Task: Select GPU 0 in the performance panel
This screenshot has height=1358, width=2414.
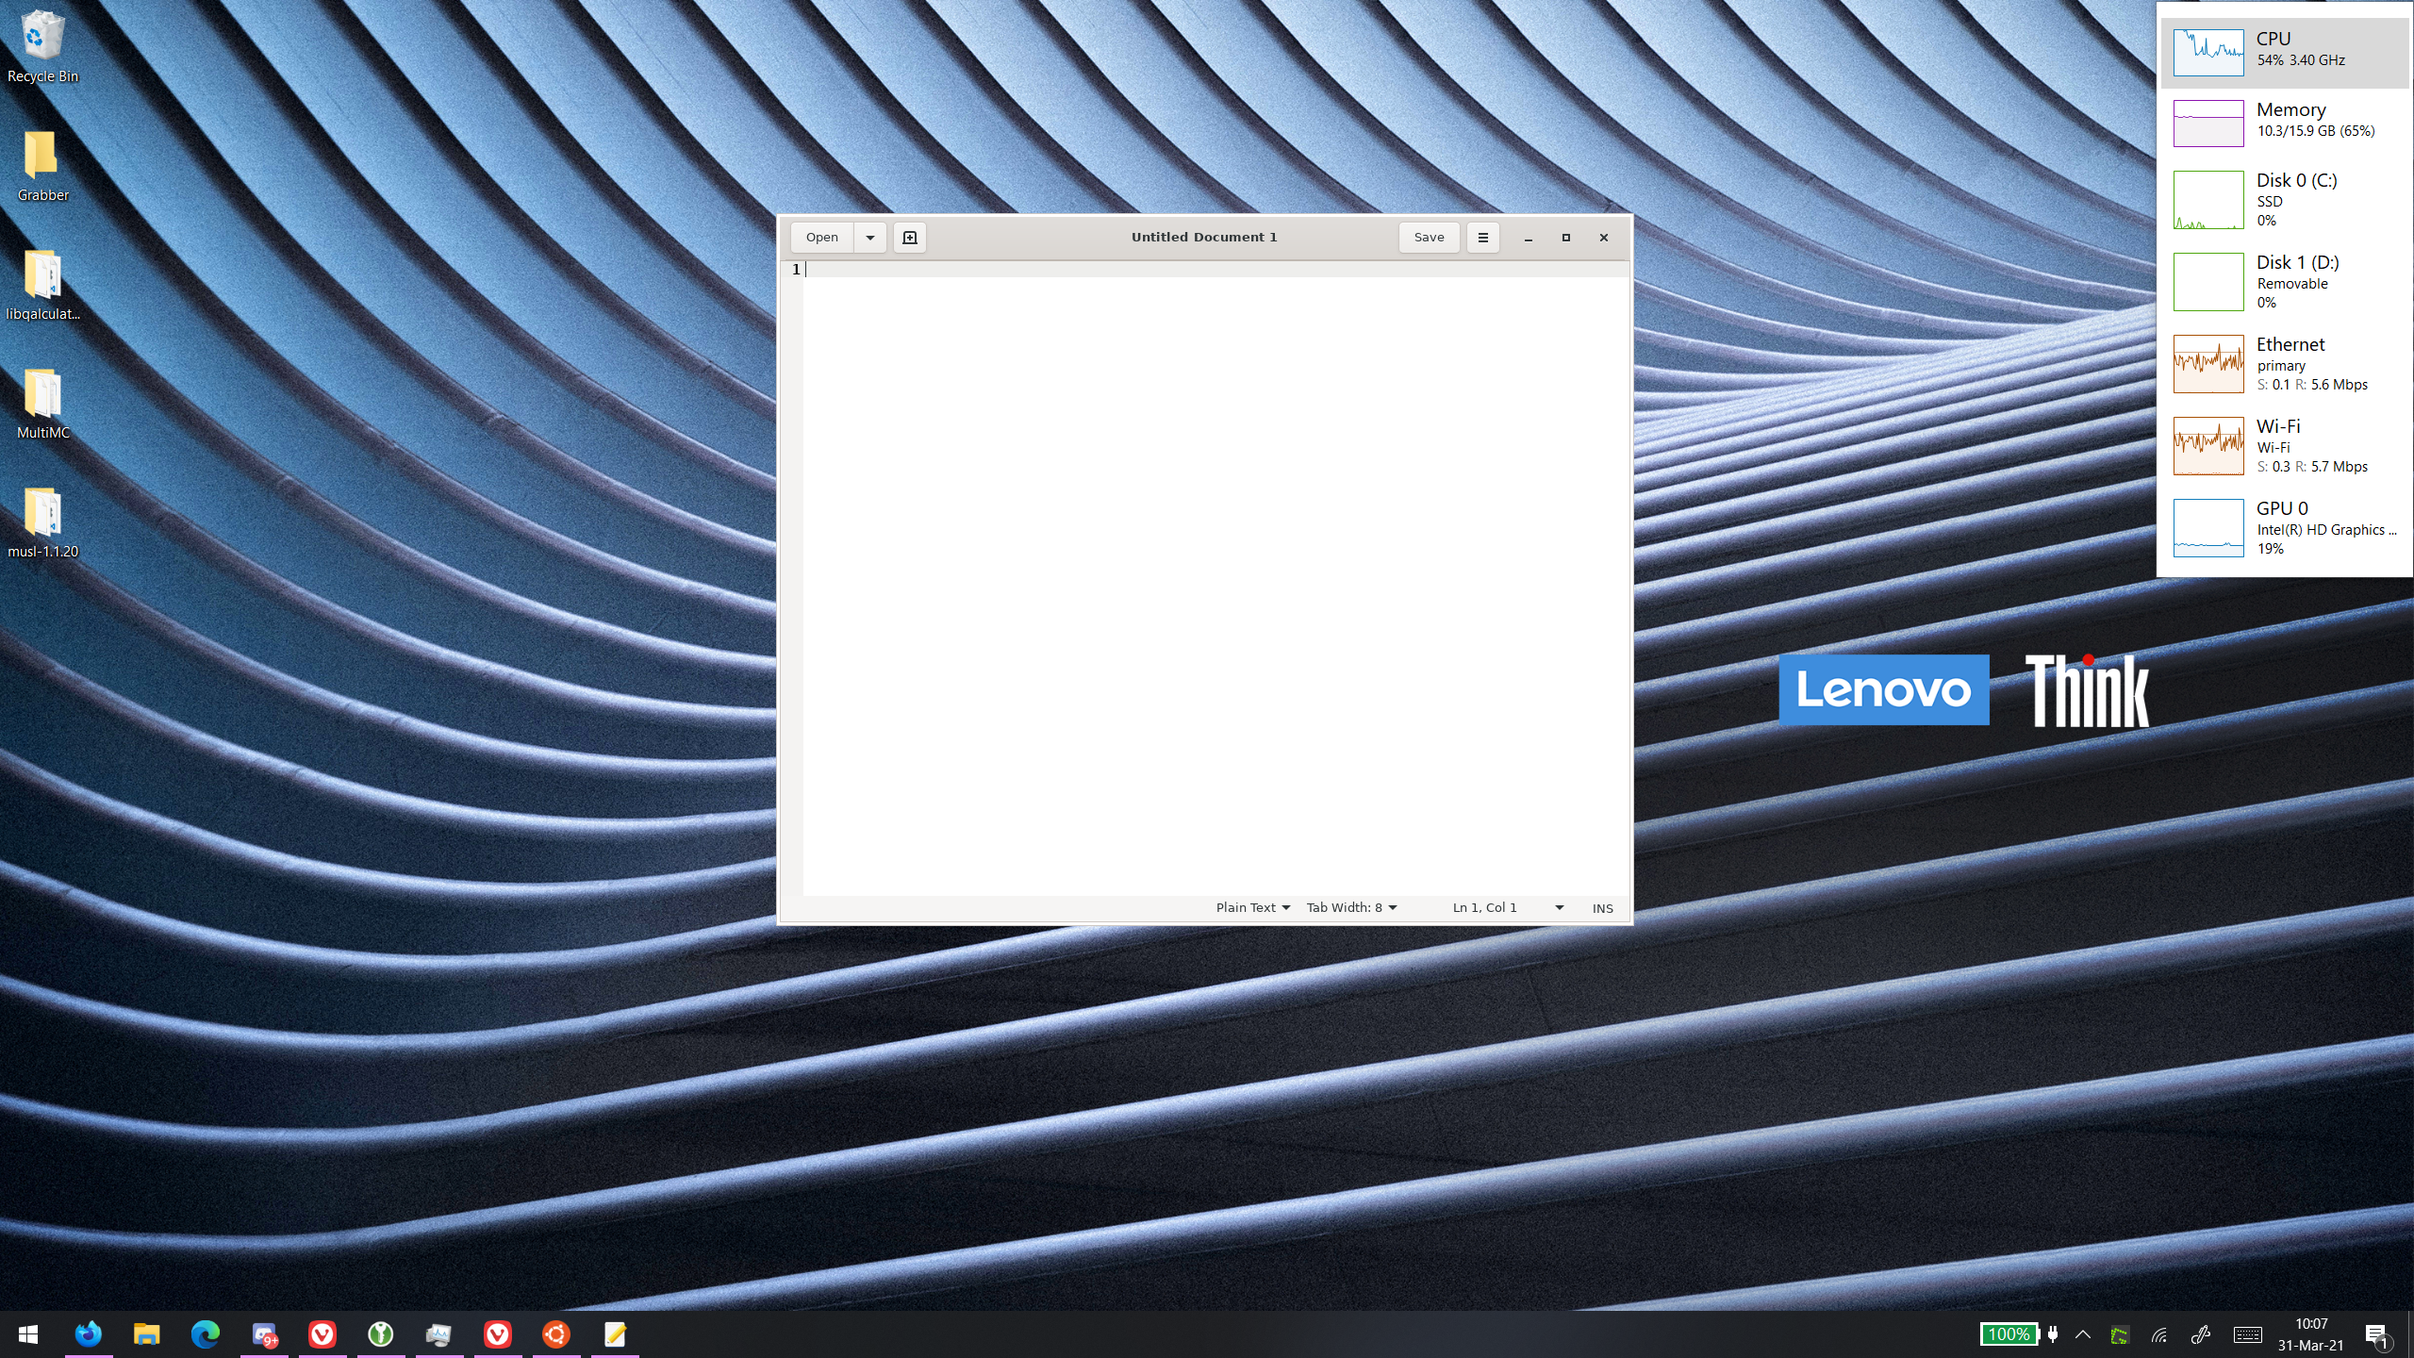Action: pyautogui.click(x=2284, y=527)
